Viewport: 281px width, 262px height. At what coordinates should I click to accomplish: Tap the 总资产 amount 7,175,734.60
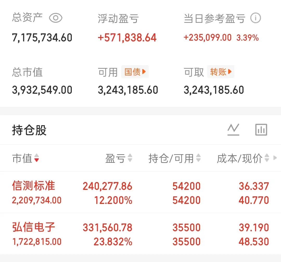[42, 38]
